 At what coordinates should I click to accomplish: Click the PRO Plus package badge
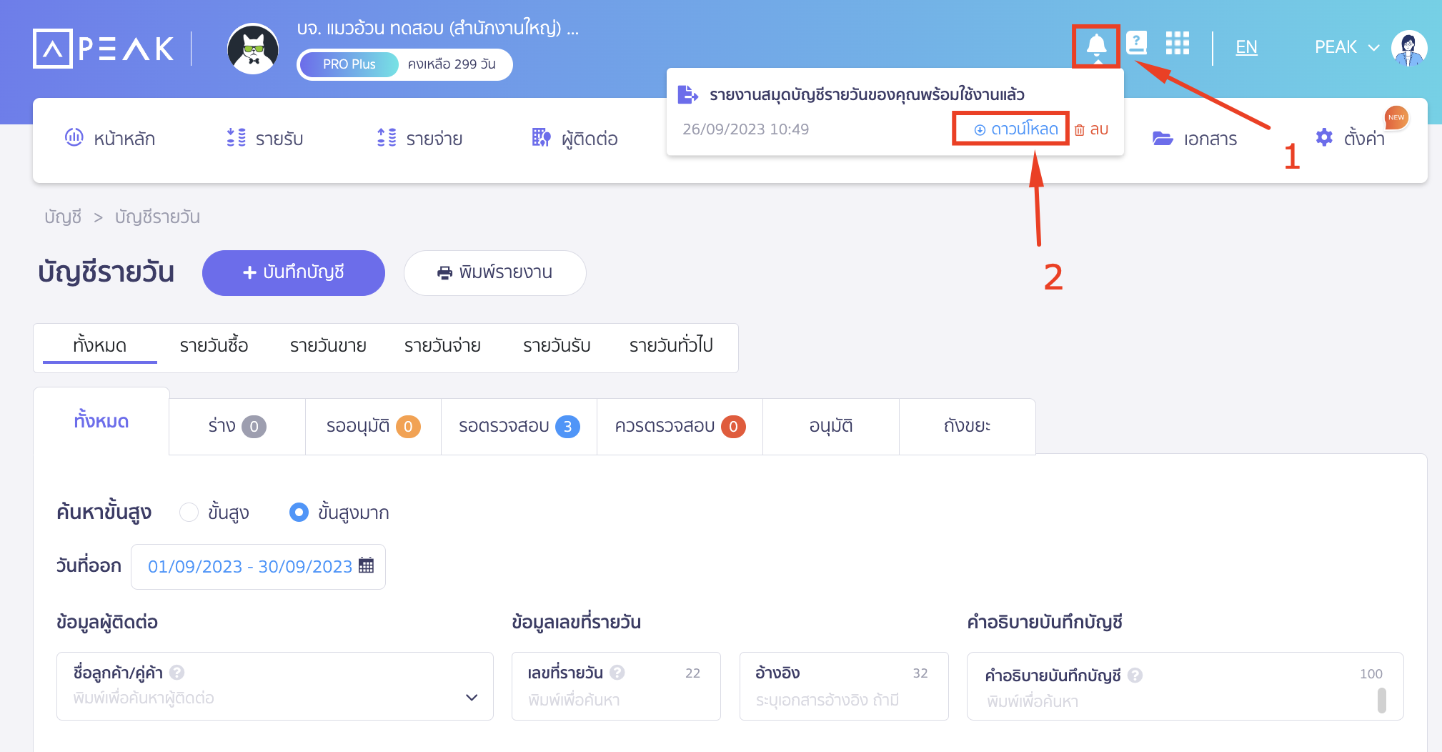pos(349,64)
